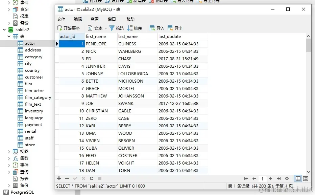
Task: Select the customer table icon
Action: [x=20, y=77]
